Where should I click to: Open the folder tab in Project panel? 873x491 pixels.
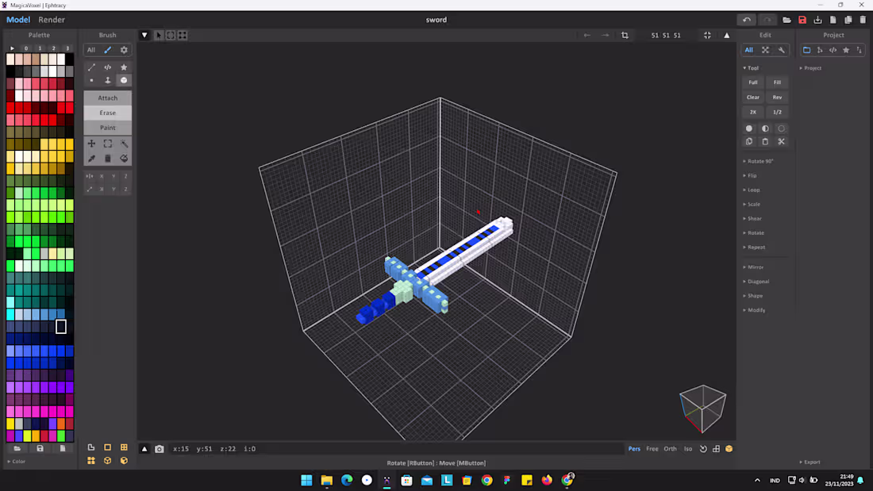pos(807,50)
